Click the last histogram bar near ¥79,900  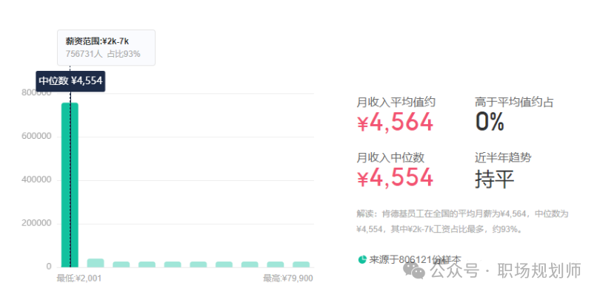pos(301,264)
